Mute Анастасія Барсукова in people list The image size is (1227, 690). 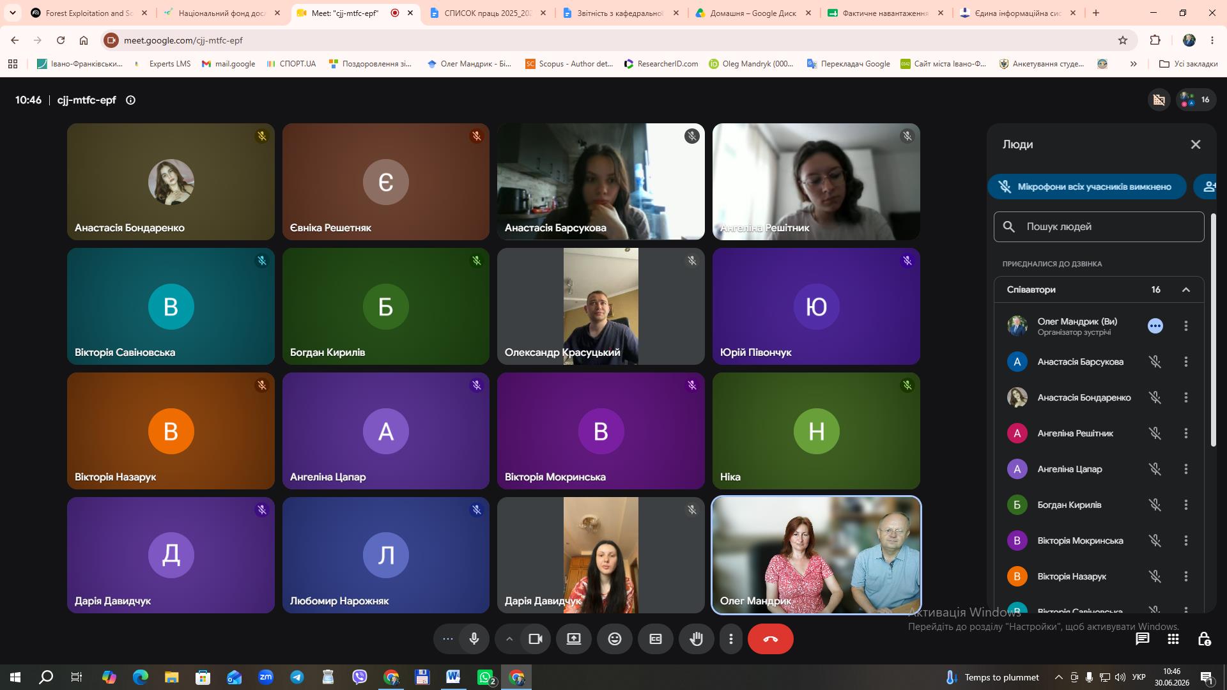1155,362
